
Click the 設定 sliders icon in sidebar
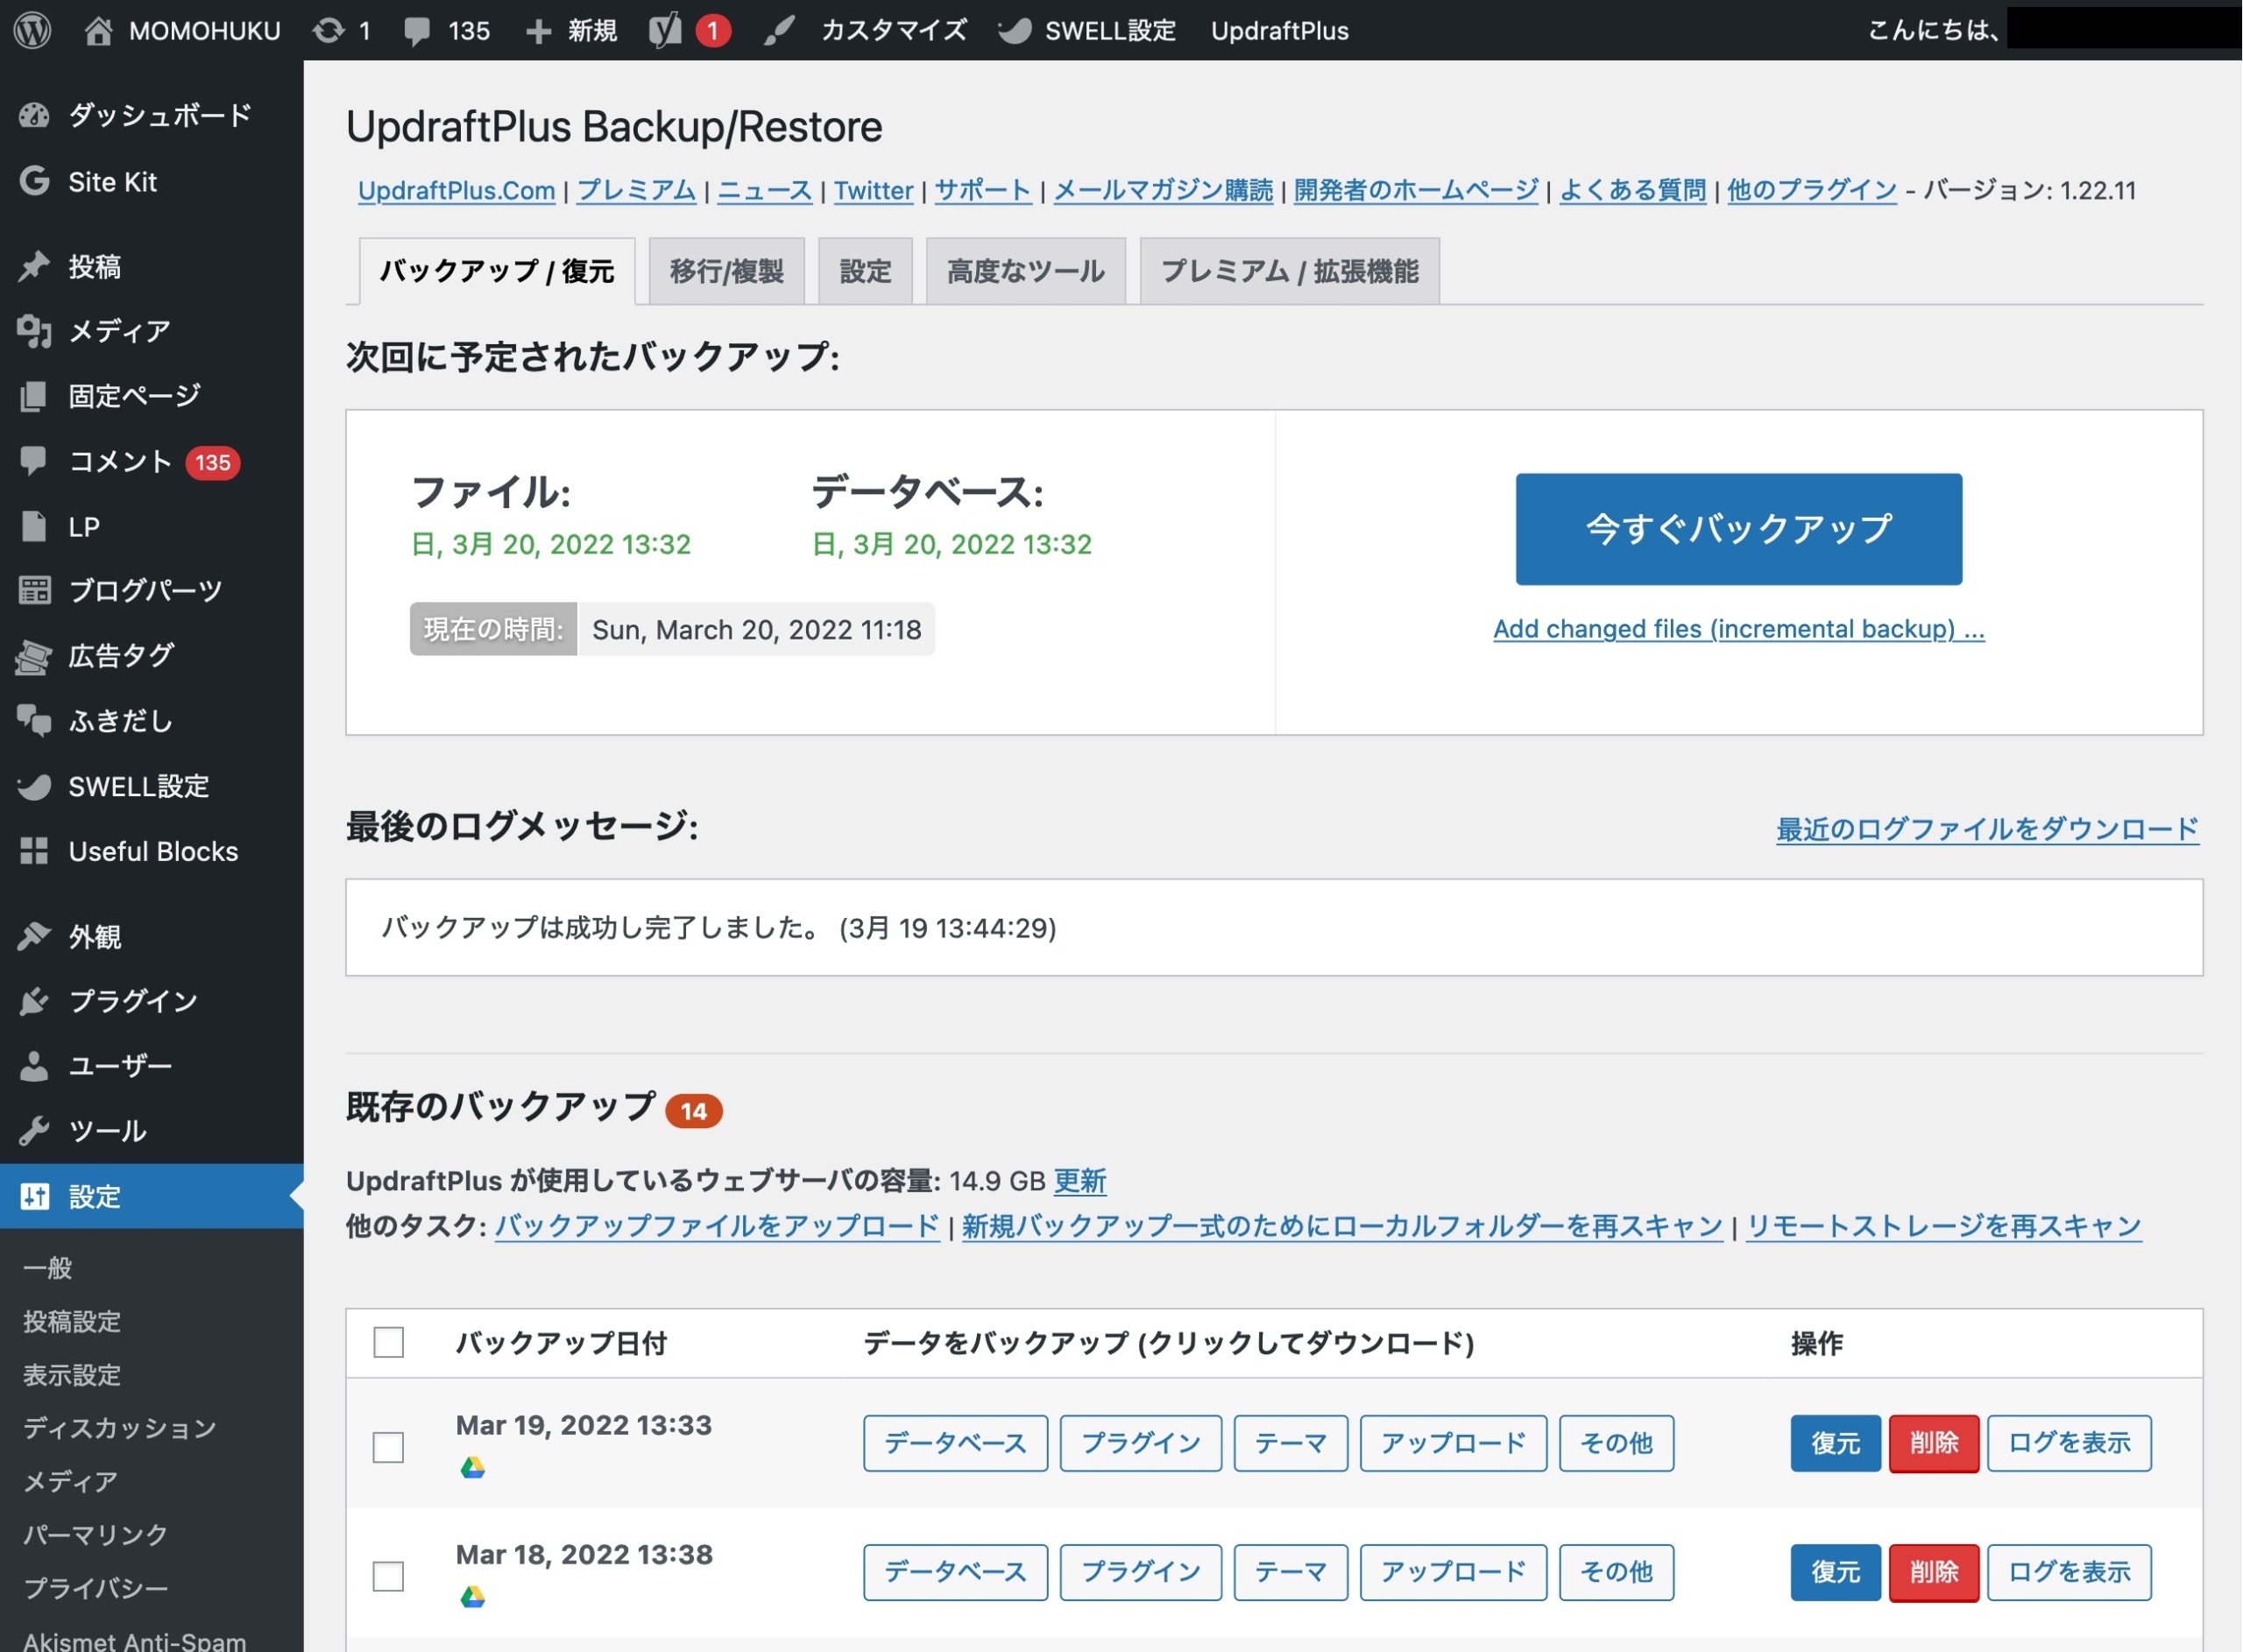click(34, 1196)
